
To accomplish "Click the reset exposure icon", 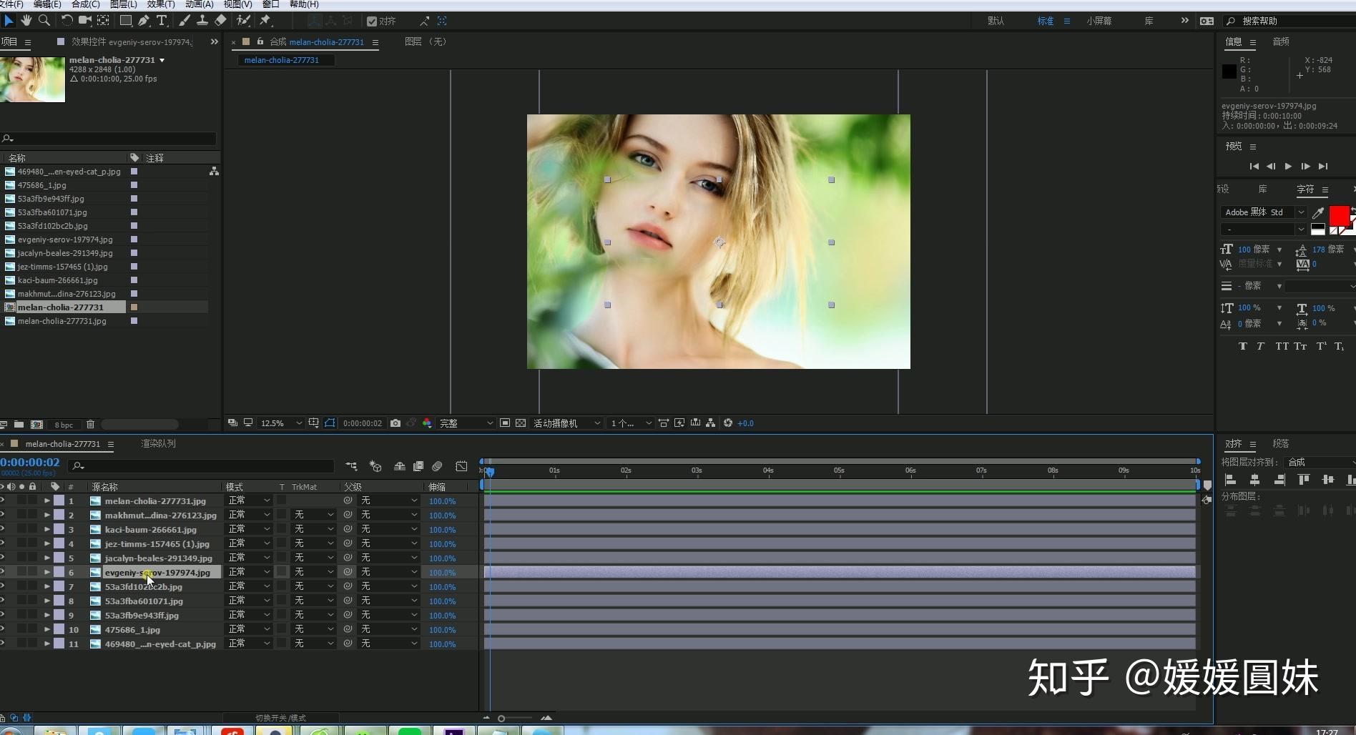I will tap(728, 423).
